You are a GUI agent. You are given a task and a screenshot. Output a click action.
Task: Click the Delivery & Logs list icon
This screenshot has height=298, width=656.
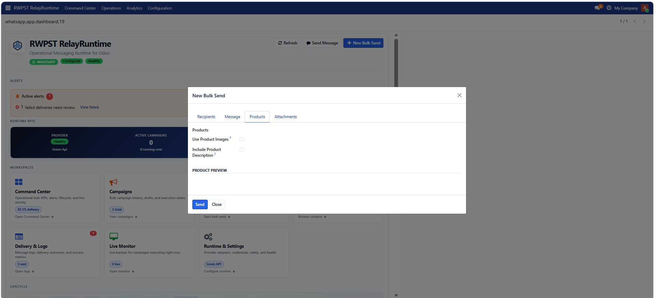click(x=19, y=237)
